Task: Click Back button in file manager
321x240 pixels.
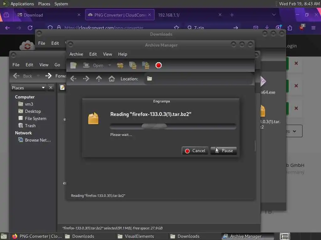Action: 23,76
